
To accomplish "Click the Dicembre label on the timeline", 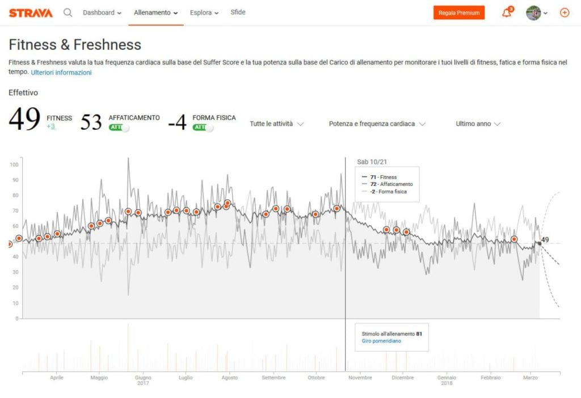I will pos(402,378).
